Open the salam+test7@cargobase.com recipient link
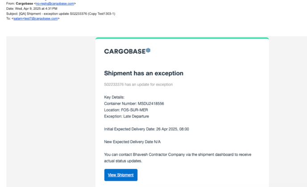 [36, 19]
